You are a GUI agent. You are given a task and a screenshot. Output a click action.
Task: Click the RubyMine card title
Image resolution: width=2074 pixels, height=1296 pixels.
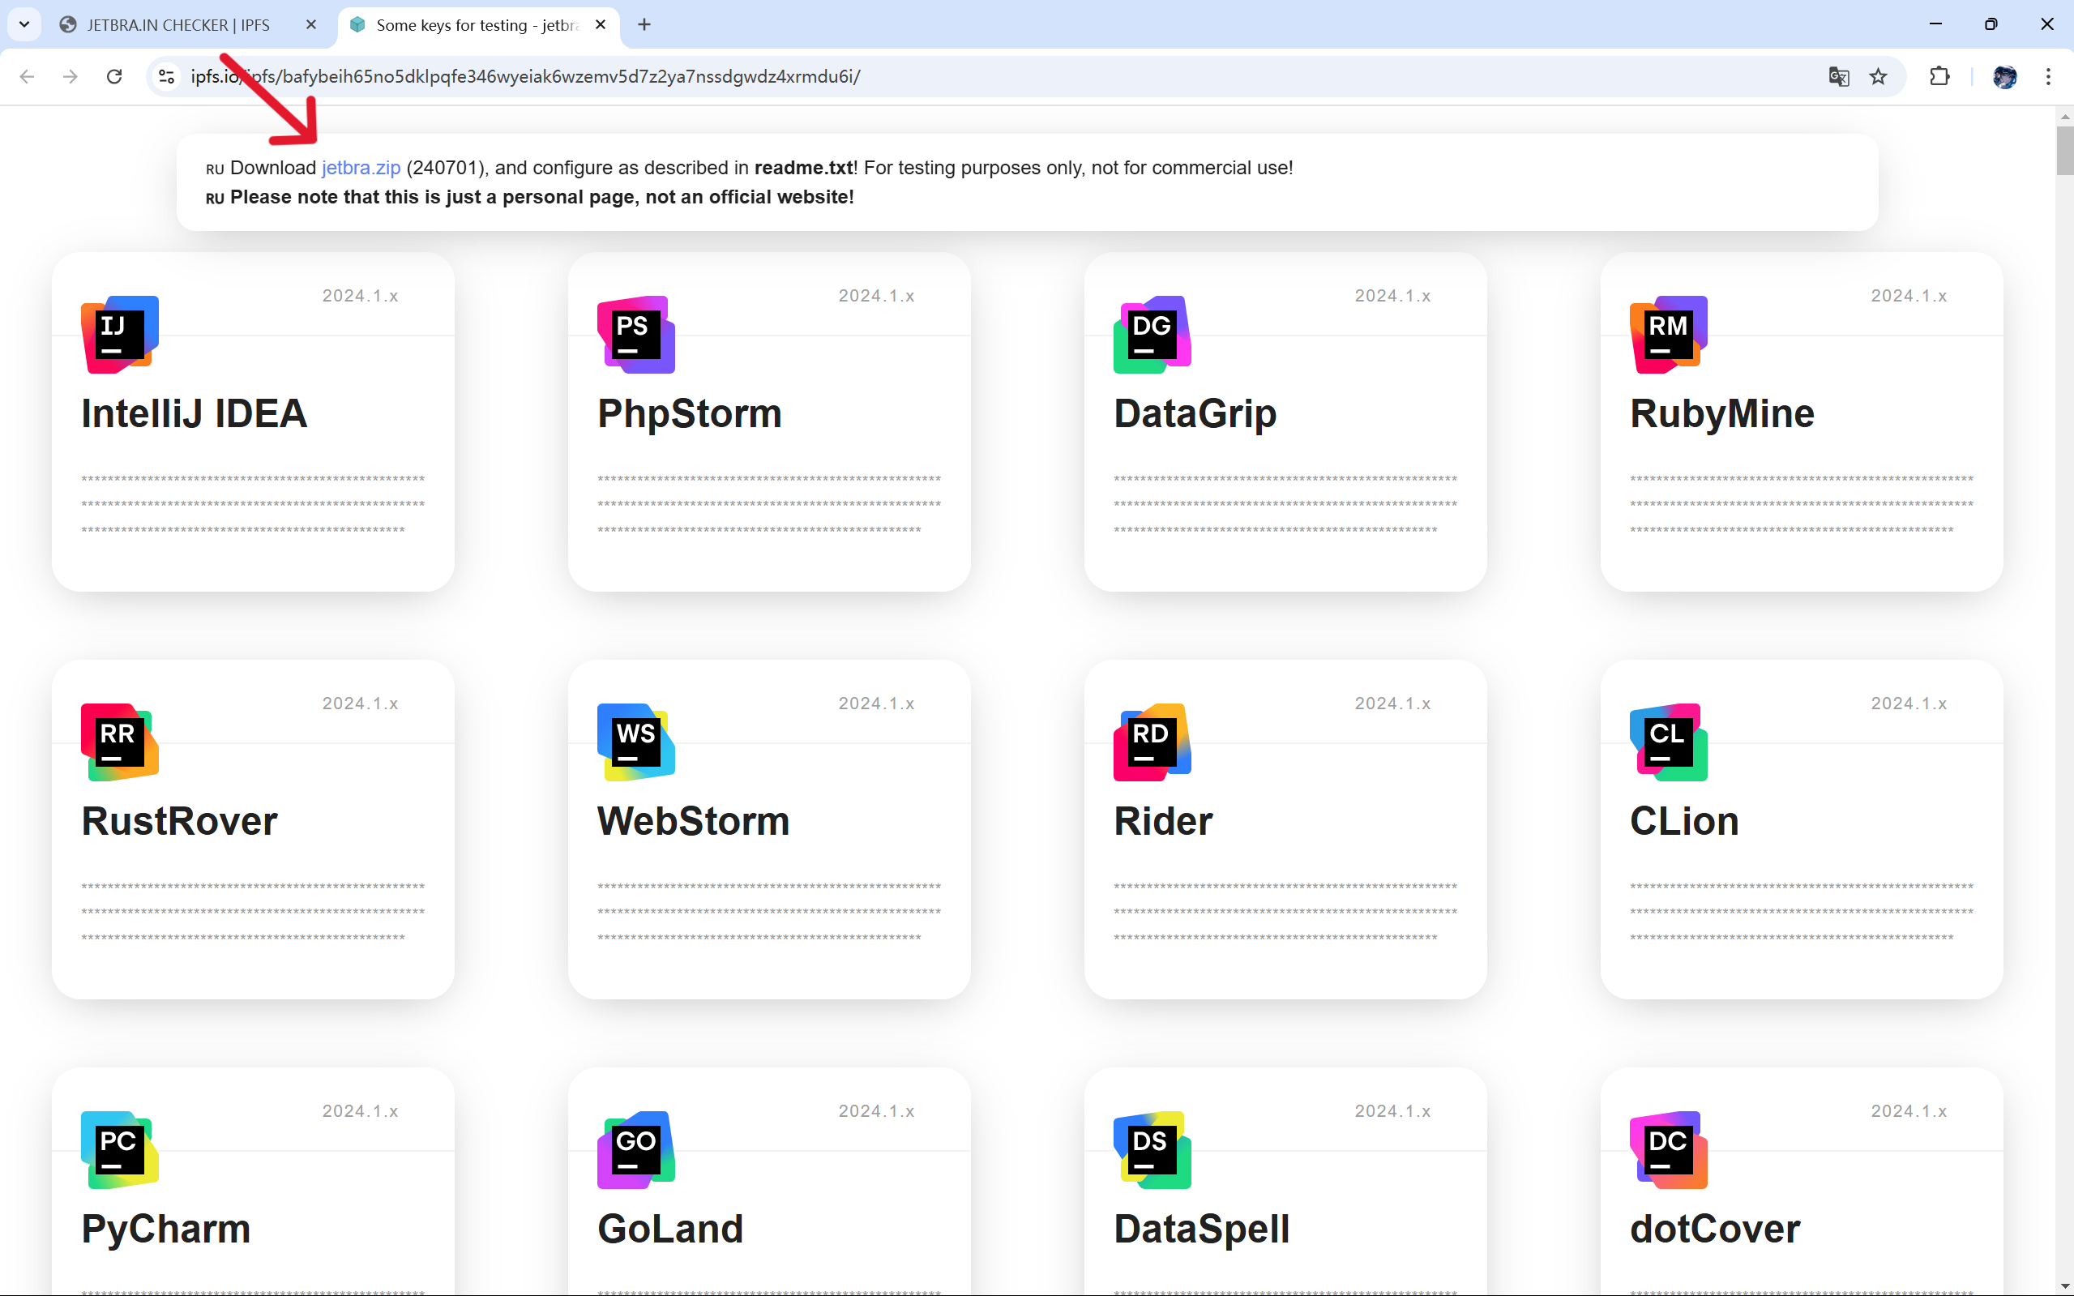(x=1721, y=414)
